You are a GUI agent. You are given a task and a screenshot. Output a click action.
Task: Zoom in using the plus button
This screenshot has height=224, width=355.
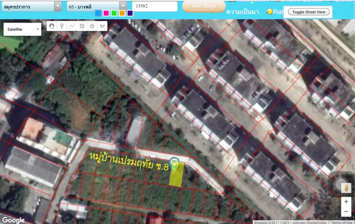pos(346,201)
